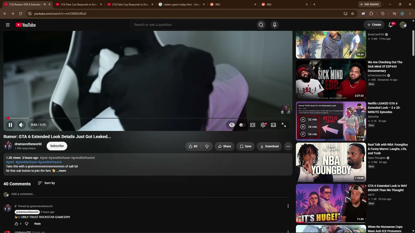Image resolution: width=415 pixels, height=233 pixels.
Task: Open the Sort by comments dropdown
Action: pos(46,183)
